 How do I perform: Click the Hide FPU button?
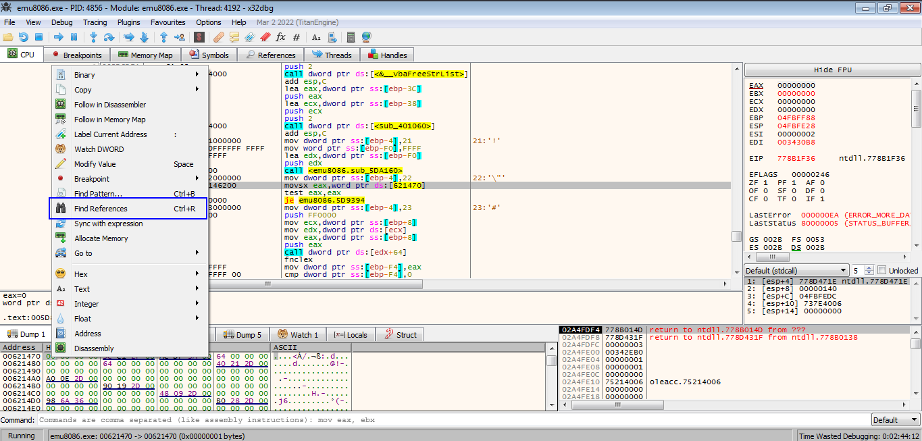832,70
